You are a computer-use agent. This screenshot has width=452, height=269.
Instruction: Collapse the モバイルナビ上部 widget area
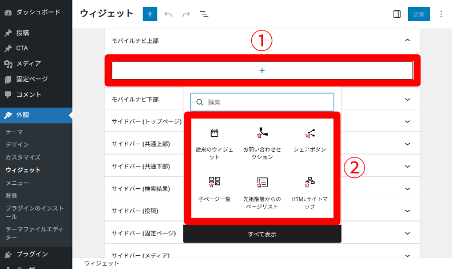click(x=407, y=41)
